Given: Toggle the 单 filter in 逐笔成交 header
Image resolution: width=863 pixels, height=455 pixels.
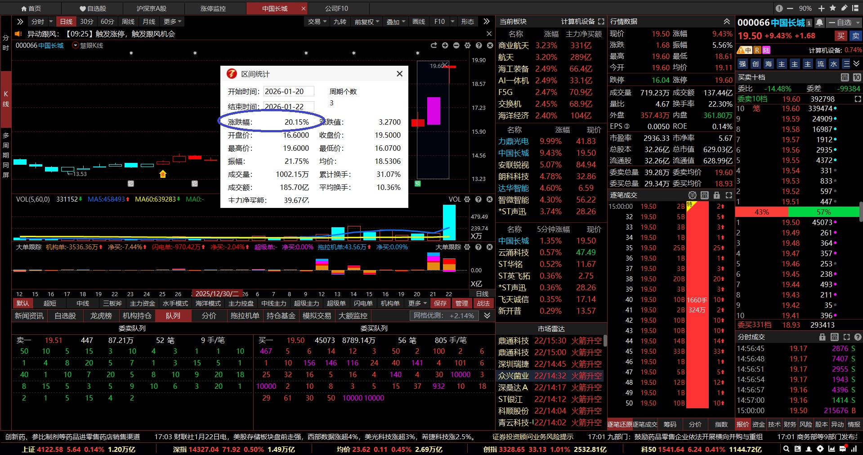Looking at the screenshot, I should [x=693, y=195].
